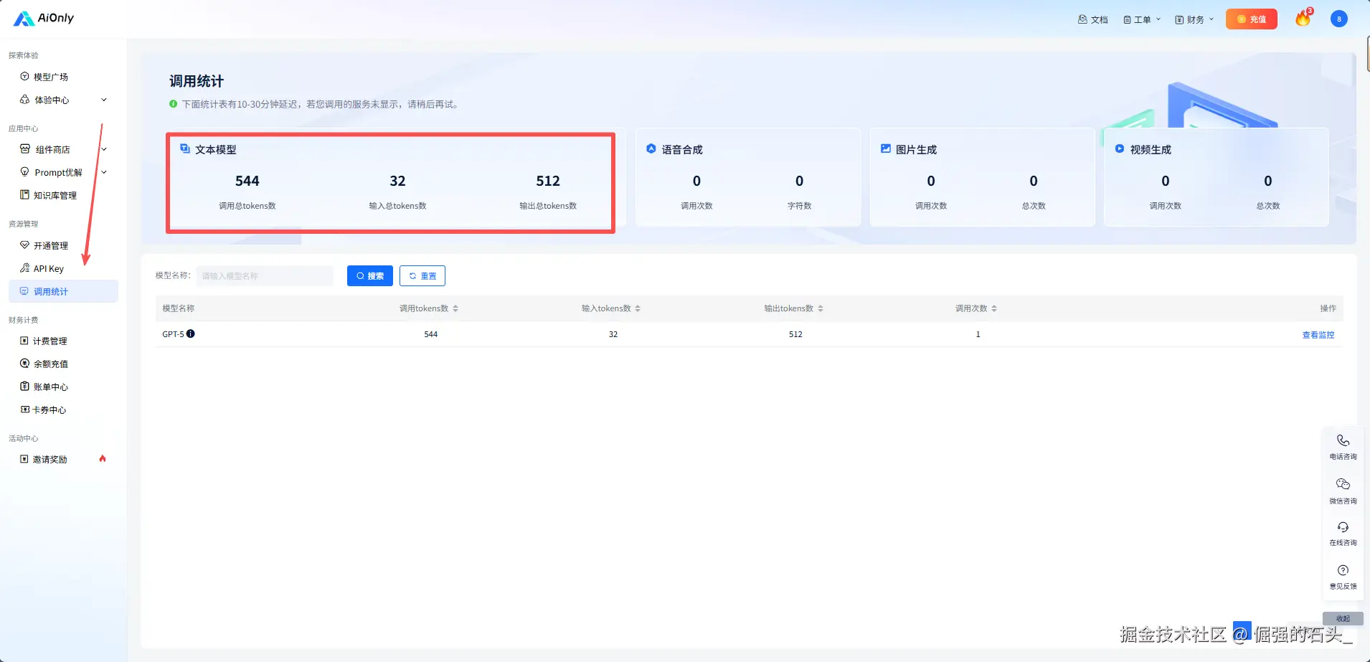Click the flame badge beside 邀请奖励
1370x662 pixels.
click(x=103, y=459)
